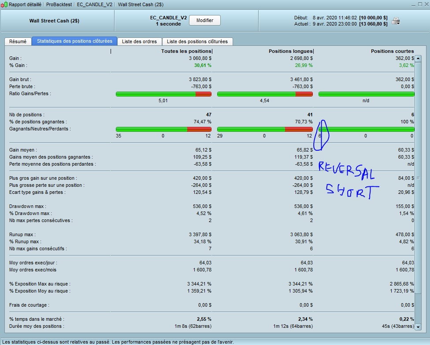
Task: Click the Plus grosse perte sur une position label
Action: [47, 185]
